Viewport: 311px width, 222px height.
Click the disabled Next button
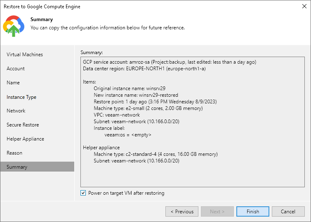pos(217,212)
